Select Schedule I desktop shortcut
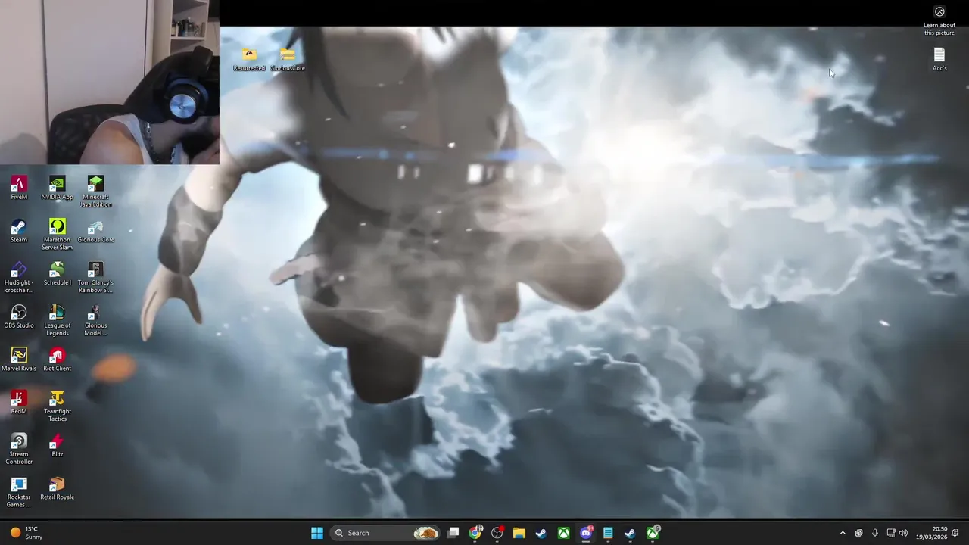Screen dimensions: 969x545 pyautogui.click(x=57, y=274)
